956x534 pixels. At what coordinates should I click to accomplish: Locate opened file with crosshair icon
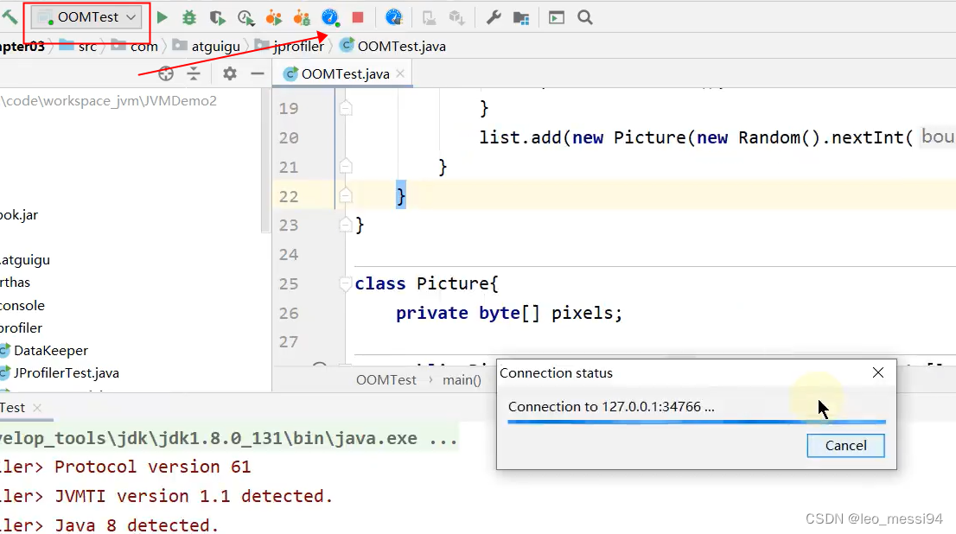[x=166, y=73]
